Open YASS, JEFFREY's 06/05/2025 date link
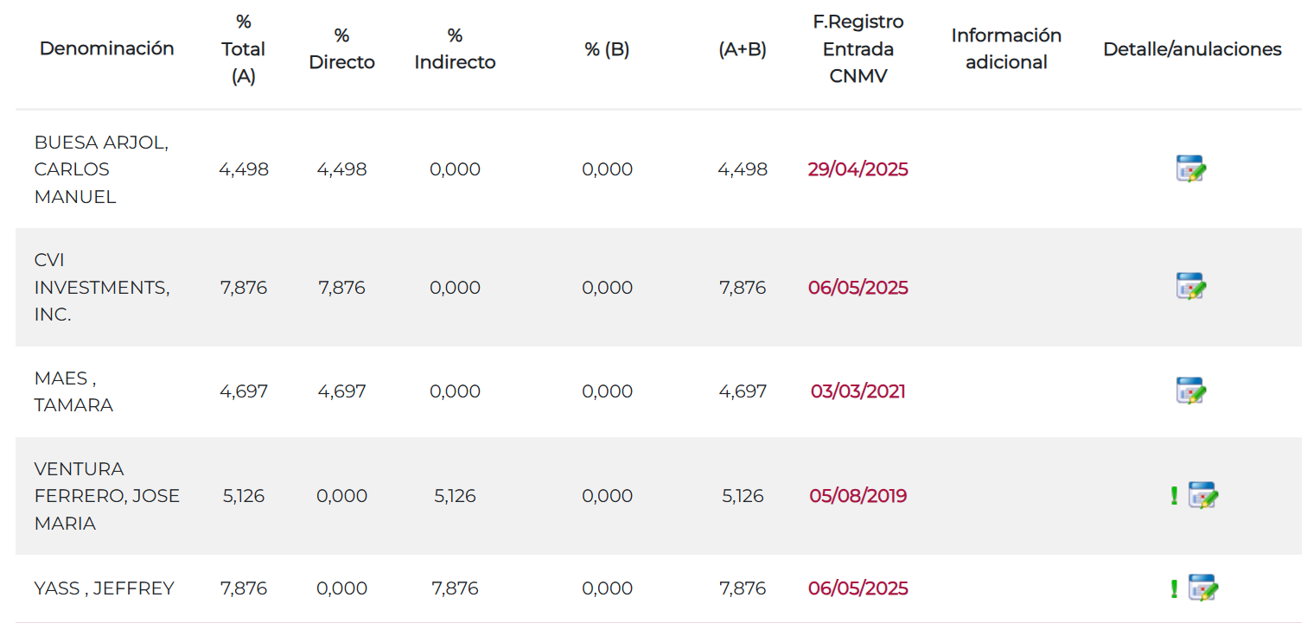1307x623 pixels. (858, 588)
